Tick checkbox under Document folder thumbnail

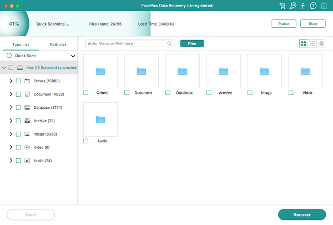pyautogui.click(x=127, y=93)
